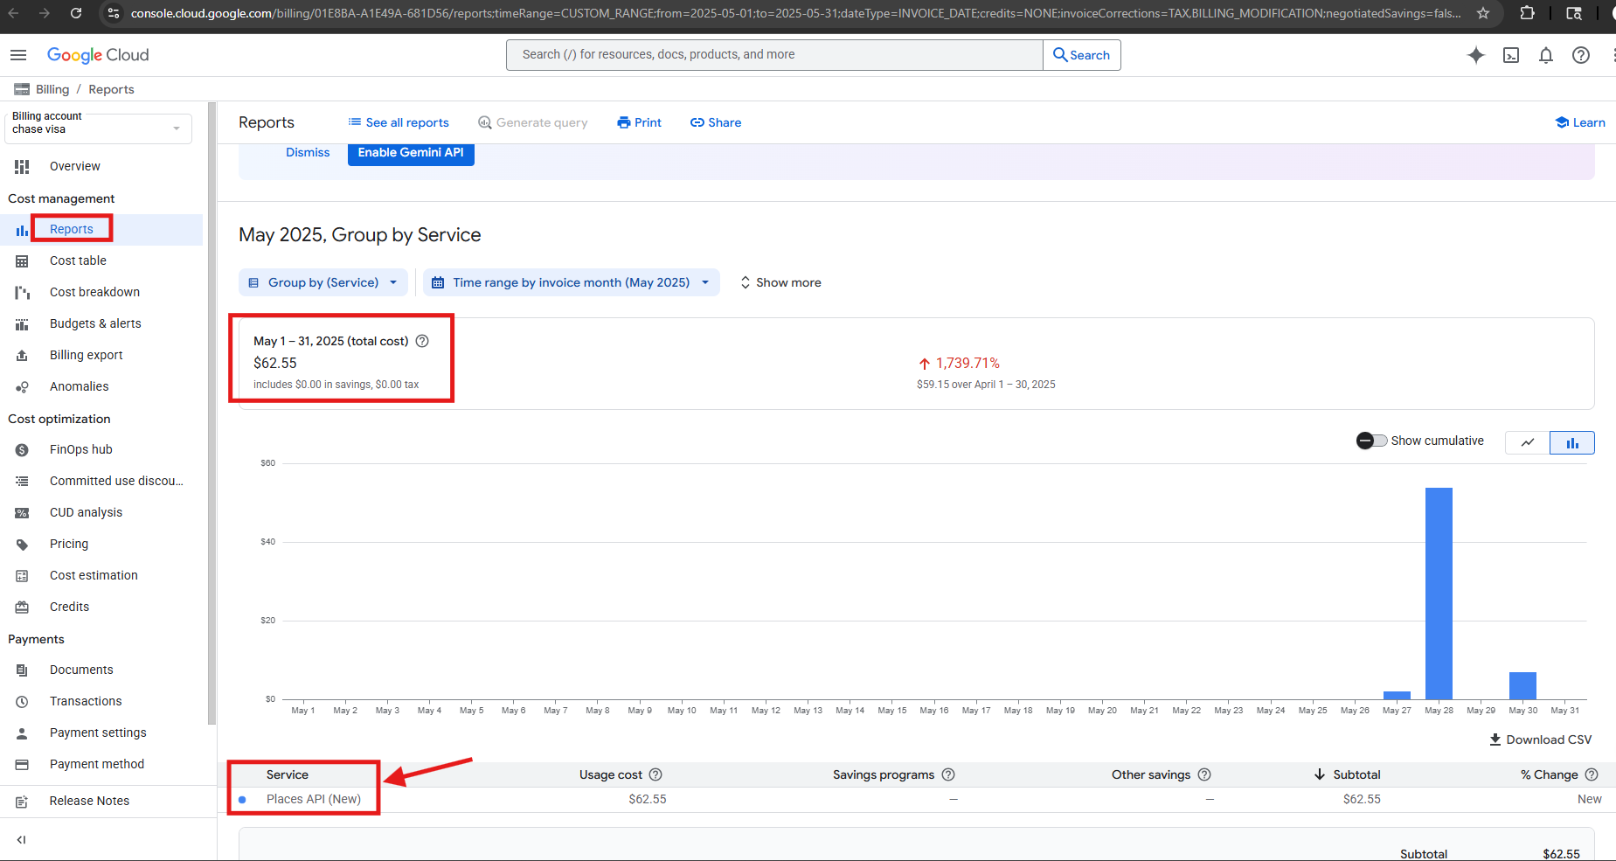Dismiss the Gemini API banner
Viewport: 1616px width, 861px height.
point(308,152)
